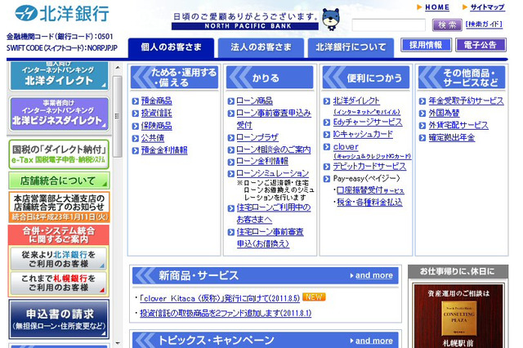
Task: Click the arrow icon beside デビットカードサービス
Action: [327, 167]
